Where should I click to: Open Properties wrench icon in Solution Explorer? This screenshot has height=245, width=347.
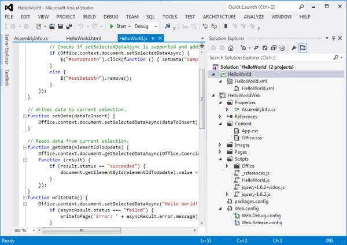tap(294, 48)
